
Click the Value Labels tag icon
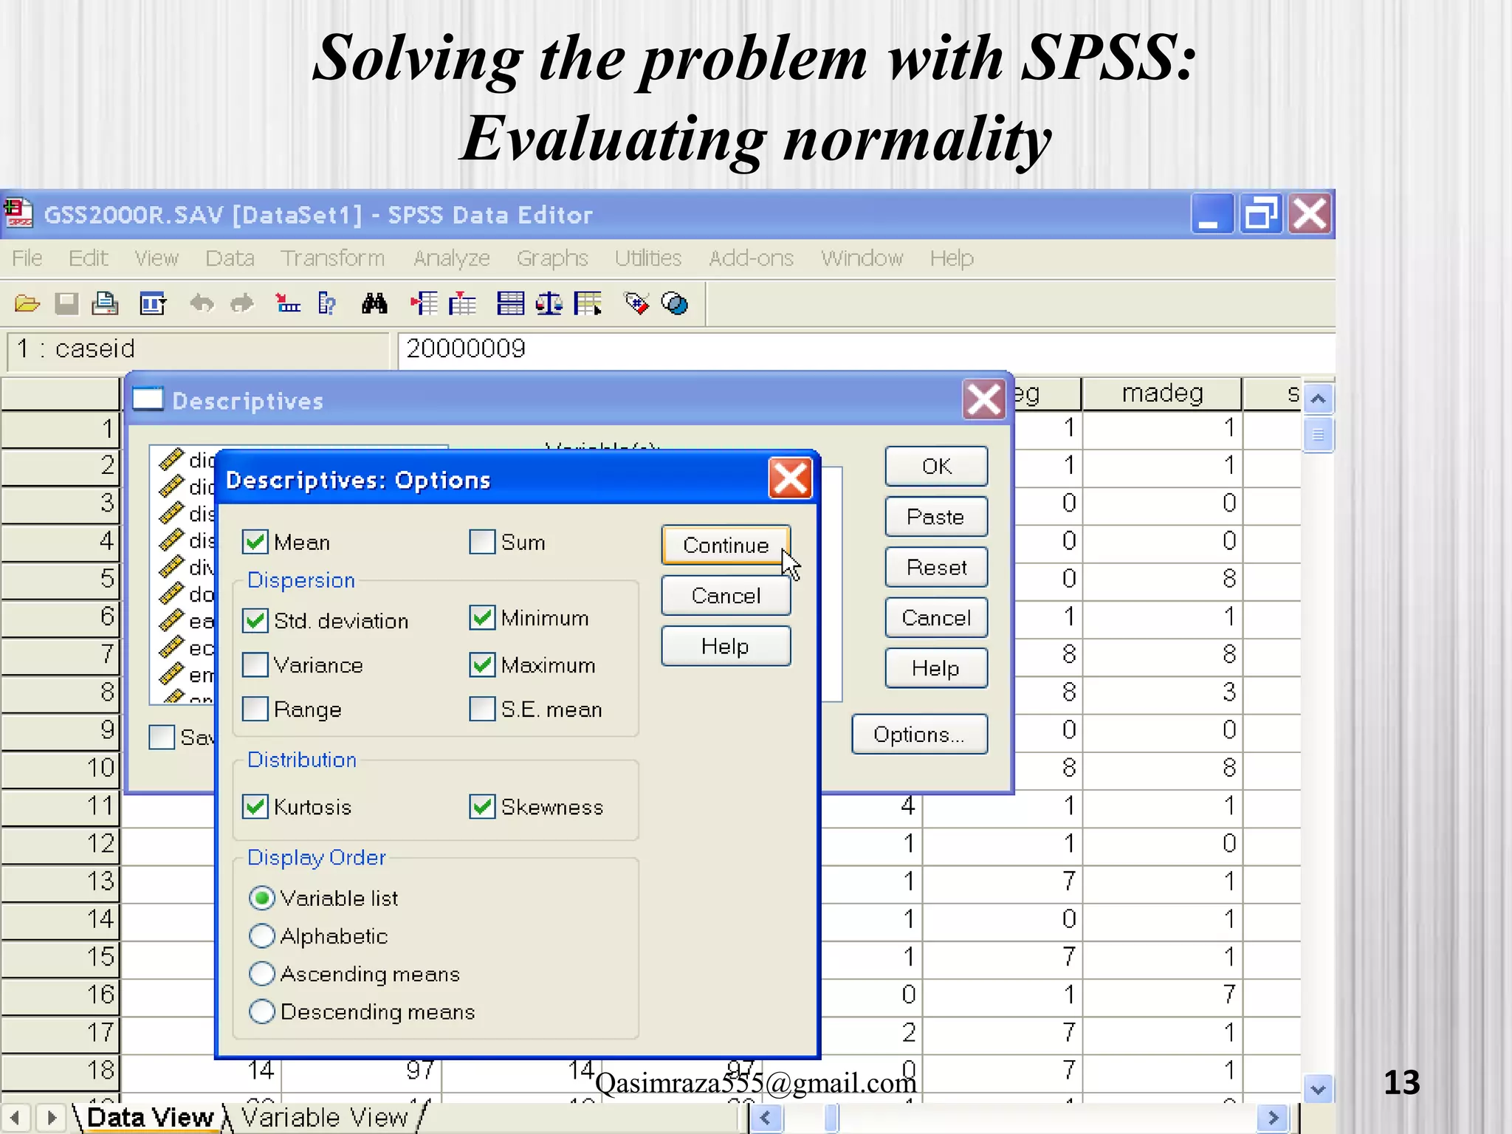click(636, 303)
